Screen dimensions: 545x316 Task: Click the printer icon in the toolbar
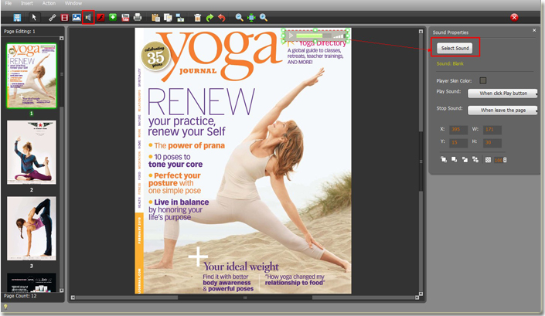click(138, 17)
